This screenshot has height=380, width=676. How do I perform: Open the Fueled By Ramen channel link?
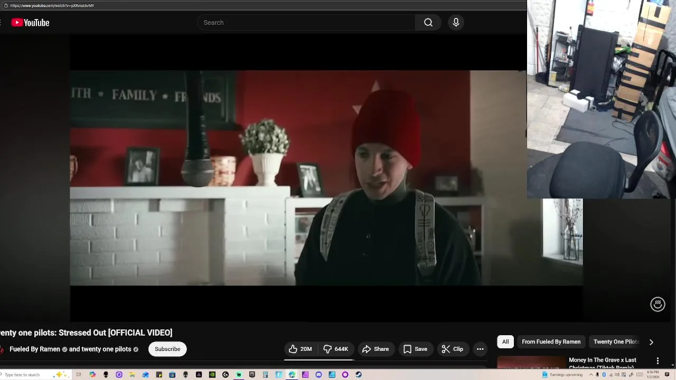coord(35,349)
